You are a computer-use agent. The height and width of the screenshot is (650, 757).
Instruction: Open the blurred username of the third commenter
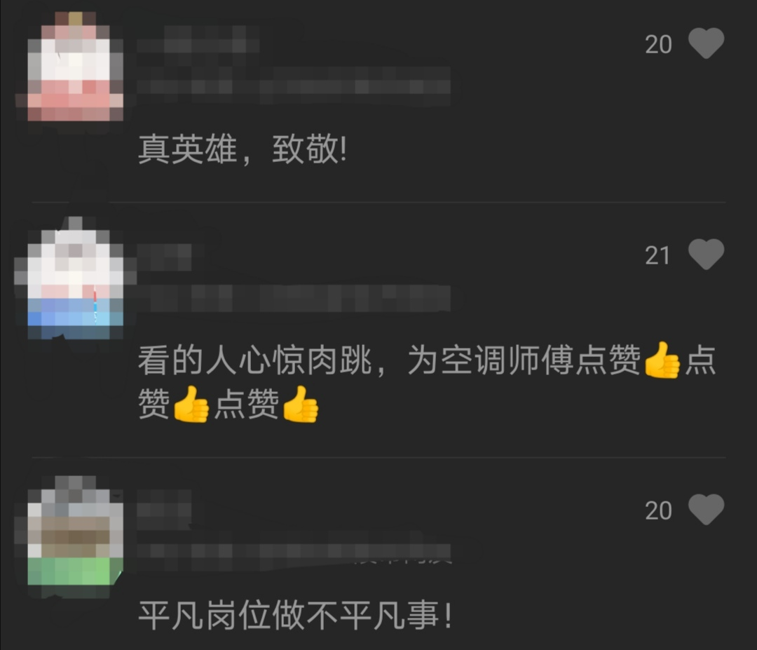coord(164,510)
